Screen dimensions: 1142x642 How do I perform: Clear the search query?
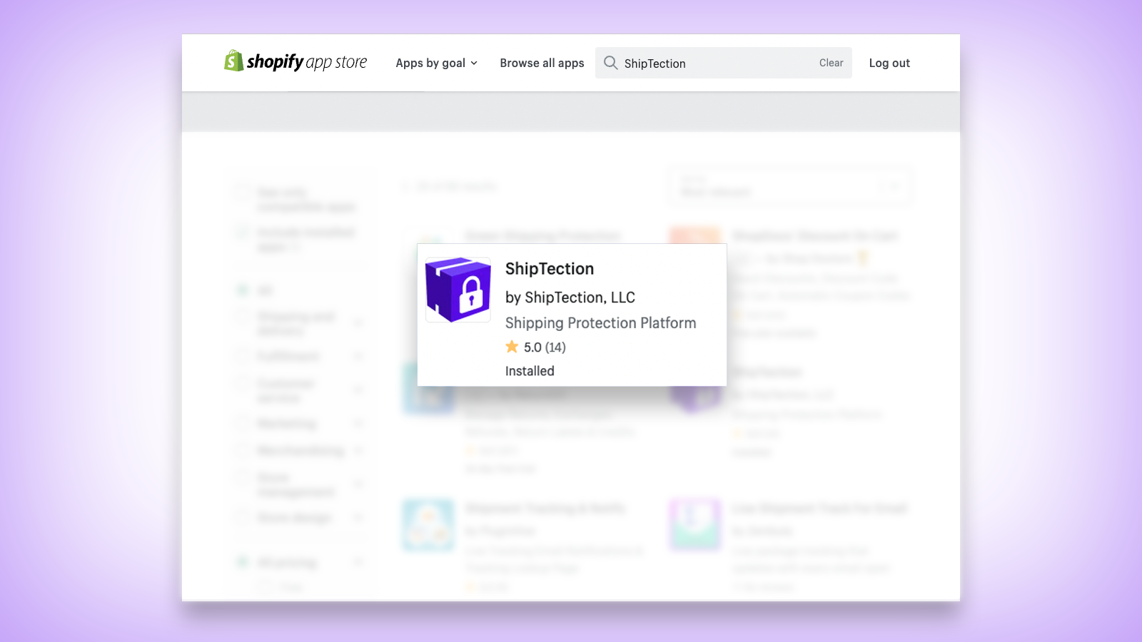click(x=831, y=63)
